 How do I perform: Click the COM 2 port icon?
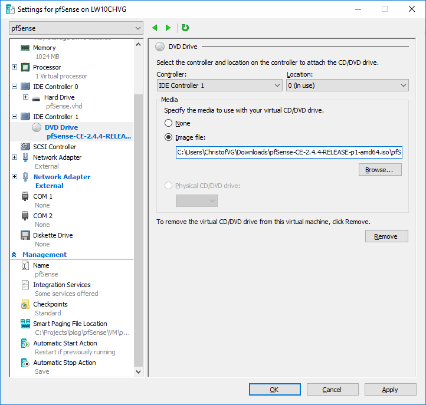click(25, 216)
